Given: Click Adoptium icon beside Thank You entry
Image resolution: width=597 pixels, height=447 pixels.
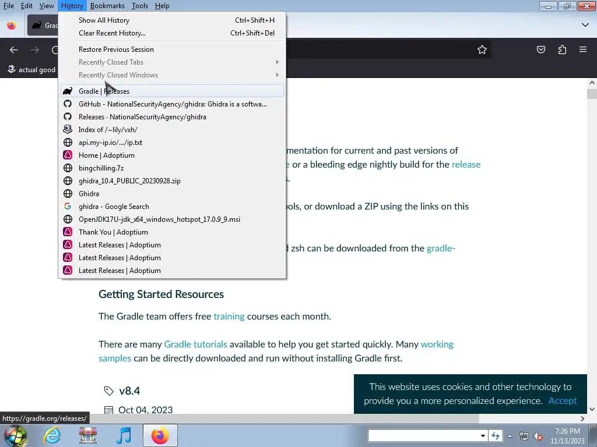Looking at the screenshot, I should [x=68, y=232].
